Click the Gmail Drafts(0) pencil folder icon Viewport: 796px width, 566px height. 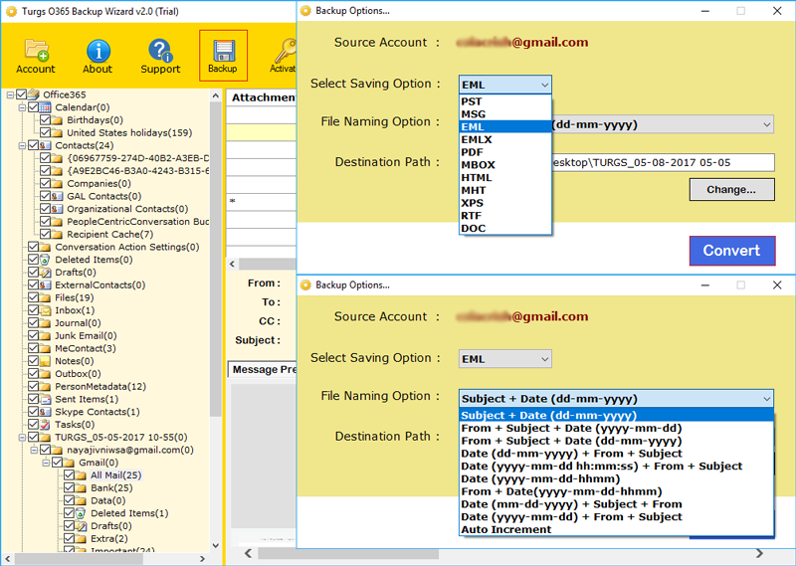point(81,526)
